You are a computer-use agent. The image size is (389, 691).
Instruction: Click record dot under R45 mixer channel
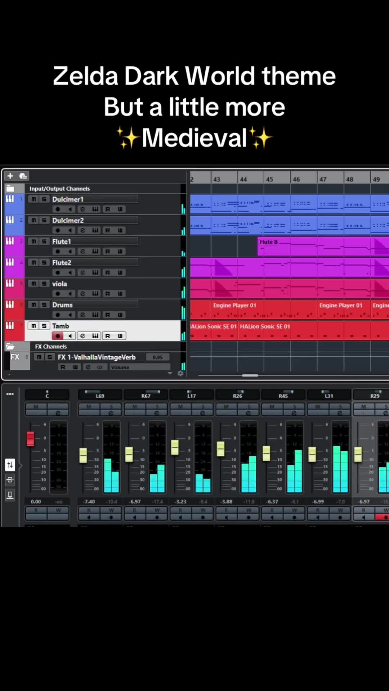[x=294, y=517]
